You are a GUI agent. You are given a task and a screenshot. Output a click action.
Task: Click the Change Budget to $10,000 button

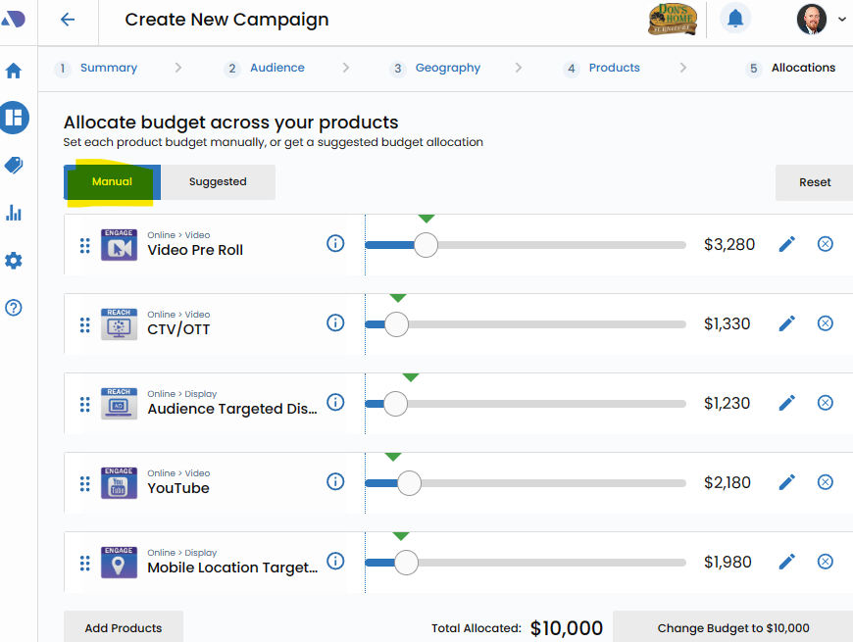tap(732, 628)
